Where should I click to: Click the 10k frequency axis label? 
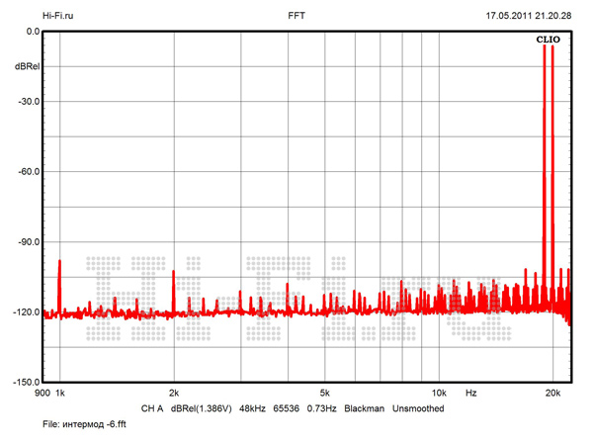click(440, 394)
